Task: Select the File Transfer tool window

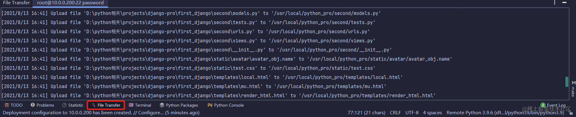Action: 106,105
